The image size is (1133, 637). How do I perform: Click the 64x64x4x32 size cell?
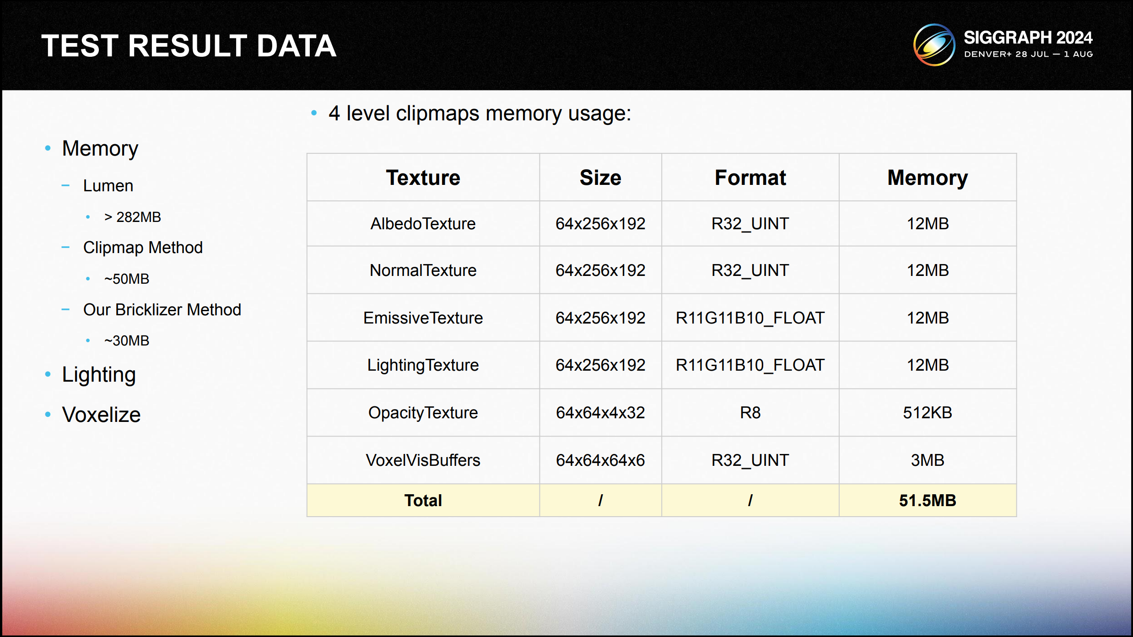coord(600,413)
